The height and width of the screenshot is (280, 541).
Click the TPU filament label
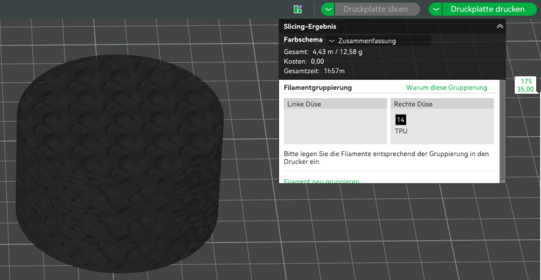coord(401,131)
